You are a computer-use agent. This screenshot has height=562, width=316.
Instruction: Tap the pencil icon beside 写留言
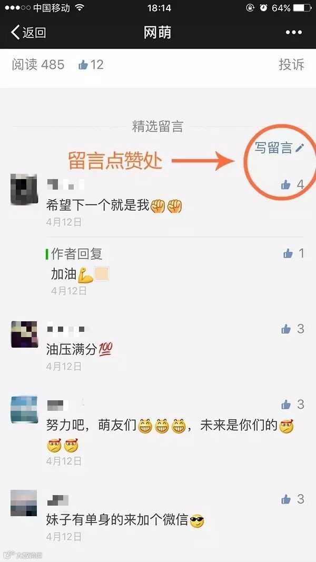(300, 147)
